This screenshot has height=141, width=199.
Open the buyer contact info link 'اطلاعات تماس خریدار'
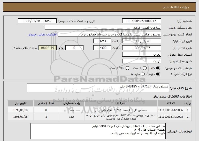(x=43, y=34)
